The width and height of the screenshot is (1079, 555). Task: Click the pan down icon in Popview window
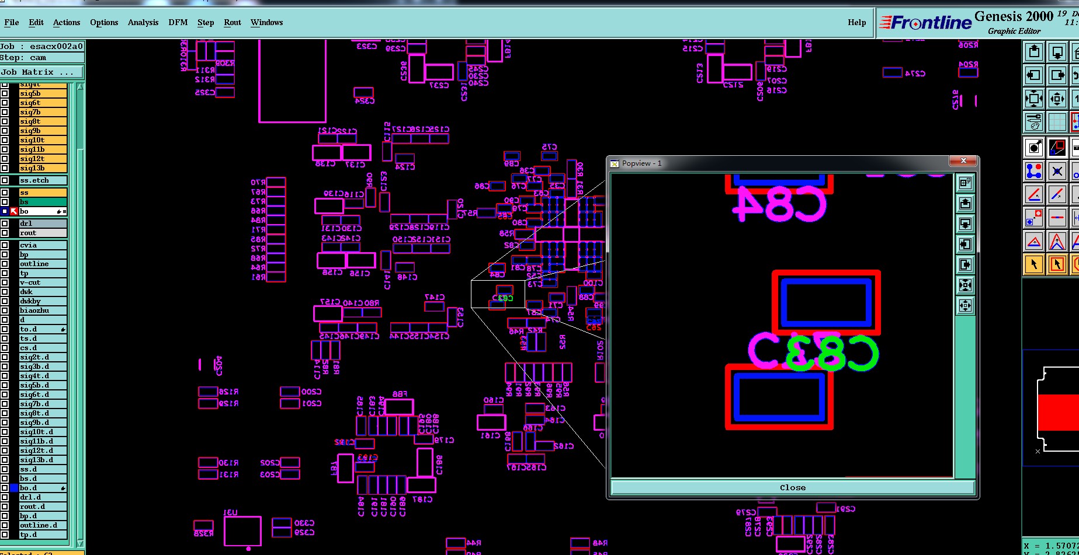click(965, 224)
